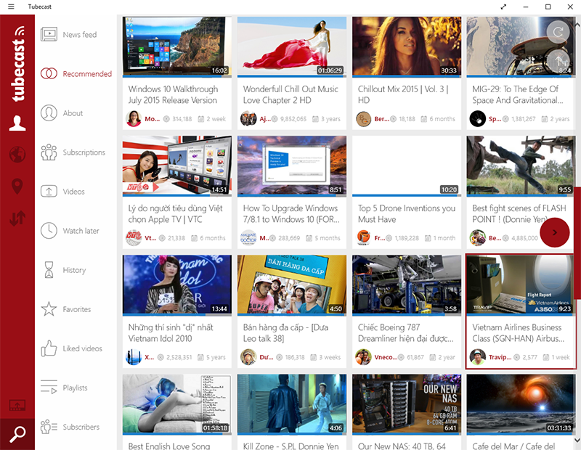The height and width of the screenshot is (450, 581).
Task: Select the Recommended menu item
Action: pyautogui.click(x=86, y=74)
